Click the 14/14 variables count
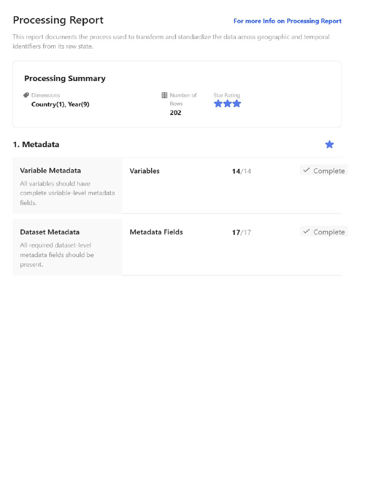365x487 pixels. (x=241, y=171)
